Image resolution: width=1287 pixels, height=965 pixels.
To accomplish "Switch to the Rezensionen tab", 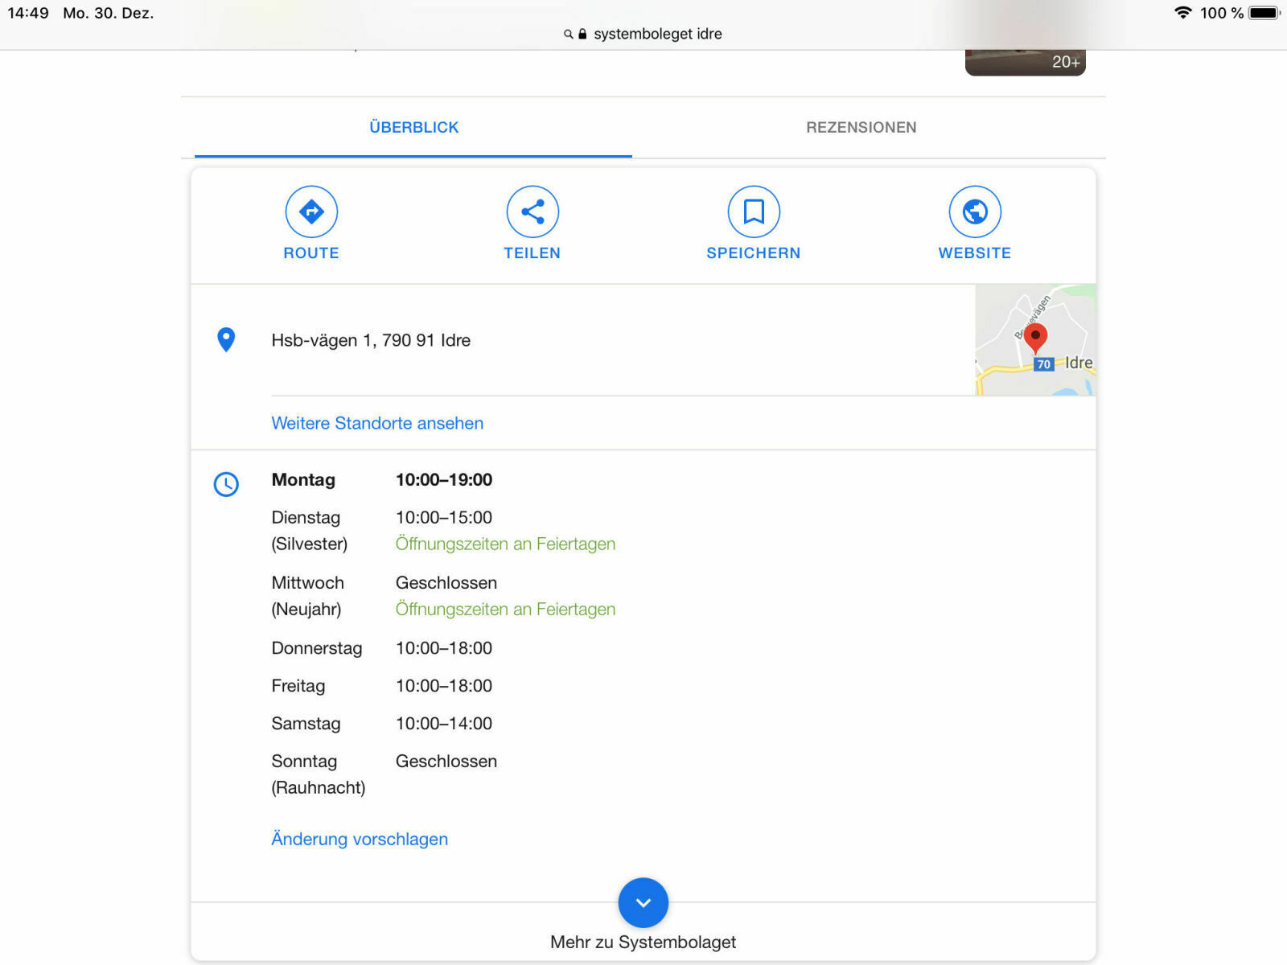I will tap(861, 127).
